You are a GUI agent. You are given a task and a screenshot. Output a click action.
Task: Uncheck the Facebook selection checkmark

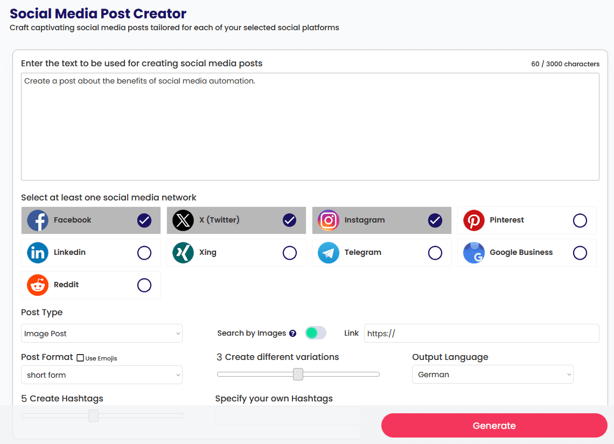144,220
